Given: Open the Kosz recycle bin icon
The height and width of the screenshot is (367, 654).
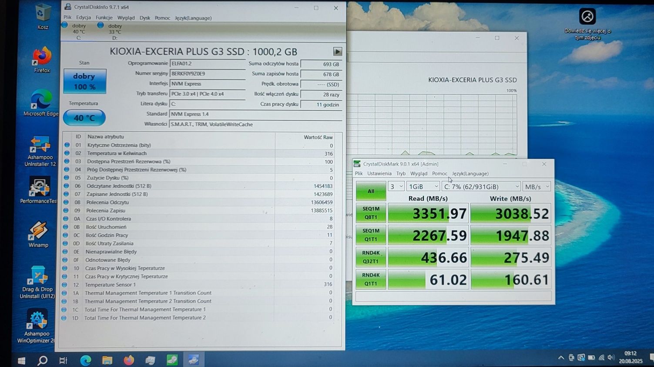Looking at the screenshot, I should pos(43,17).
